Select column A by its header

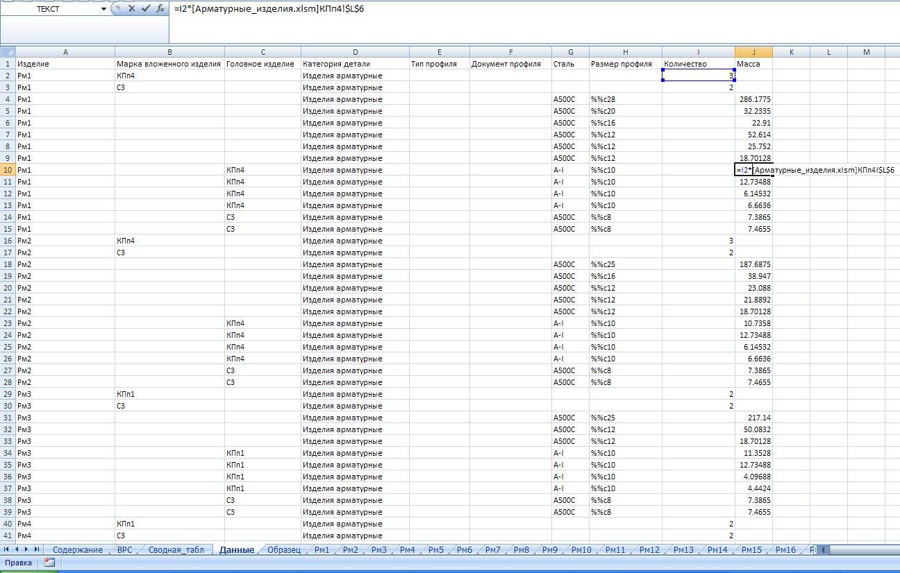coord(65,52)
